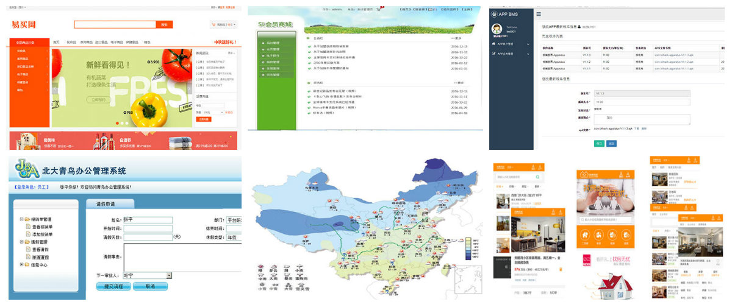Click the hamburger menu icon in APP BMS
The height and width of the screenshot is (307, 732).
[x=538, y=13]
